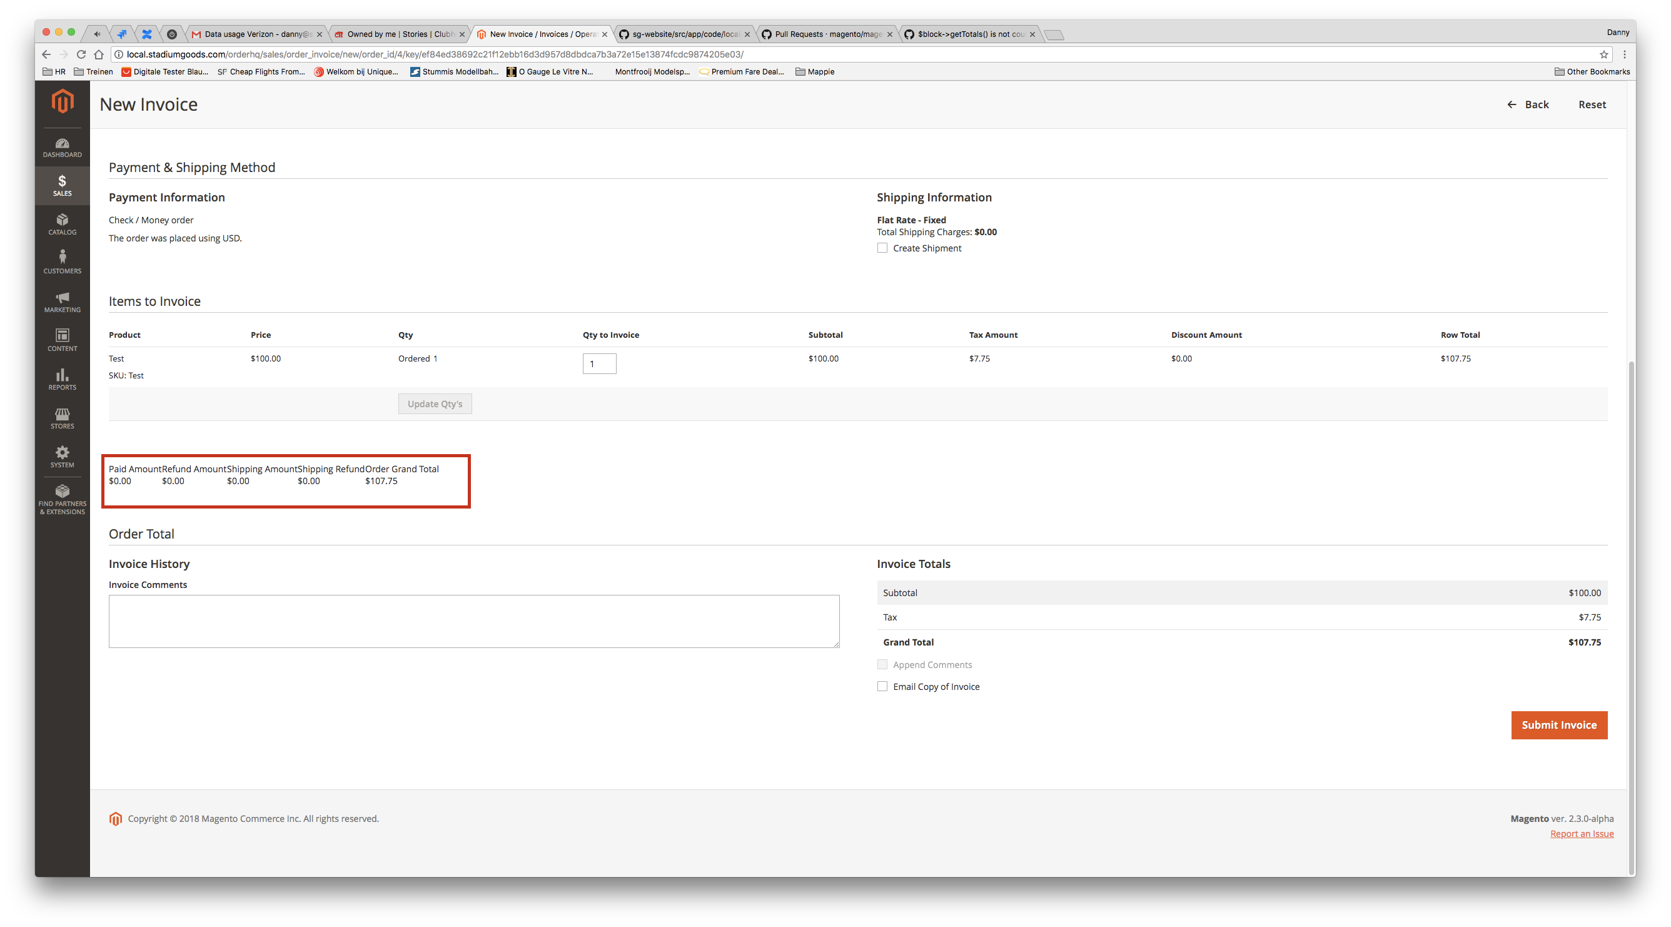Screen dimensions: 1671x927
Task: Open the System sidebar menu
Action: click(63, 457)
